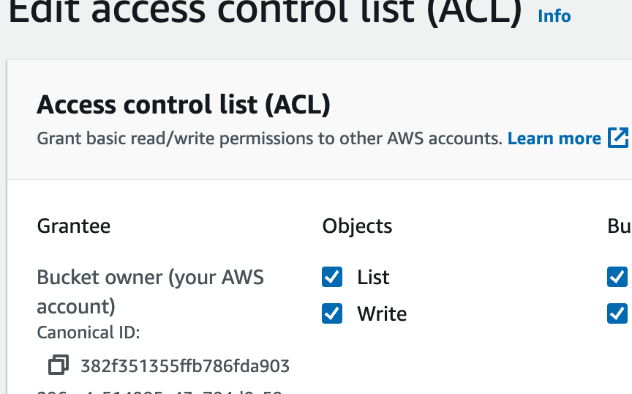Click the Write label text

pos(382,314)
